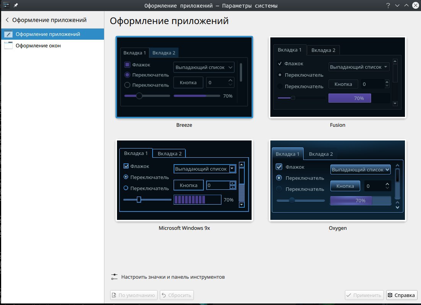This screenshot has width=421, height=305.
Task: Click Кнопка in Breeze preview
Action: pos(188,82)
